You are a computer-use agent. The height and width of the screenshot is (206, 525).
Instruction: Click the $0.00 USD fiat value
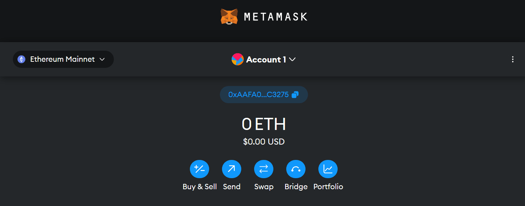(x=264, y=142)
